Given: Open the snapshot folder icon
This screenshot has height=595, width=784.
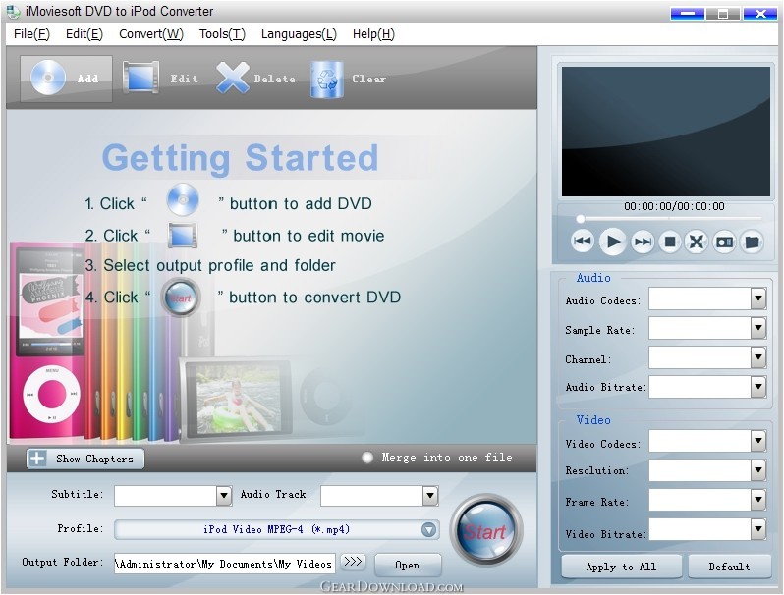Looking at the screenshot, I should coord(752,243).
